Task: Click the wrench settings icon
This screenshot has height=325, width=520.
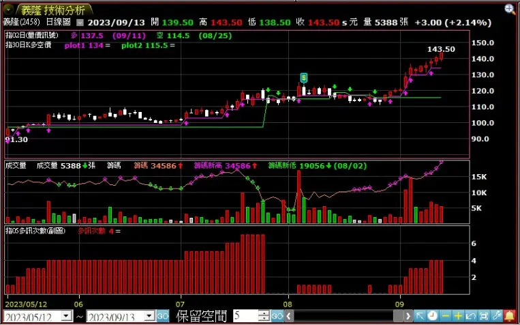Action: click(x=497, y=315)
